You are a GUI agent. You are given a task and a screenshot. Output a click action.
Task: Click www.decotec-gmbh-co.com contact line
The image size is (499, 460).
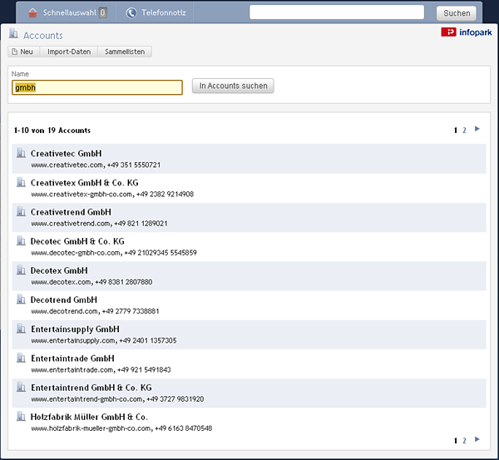[114, 253]
